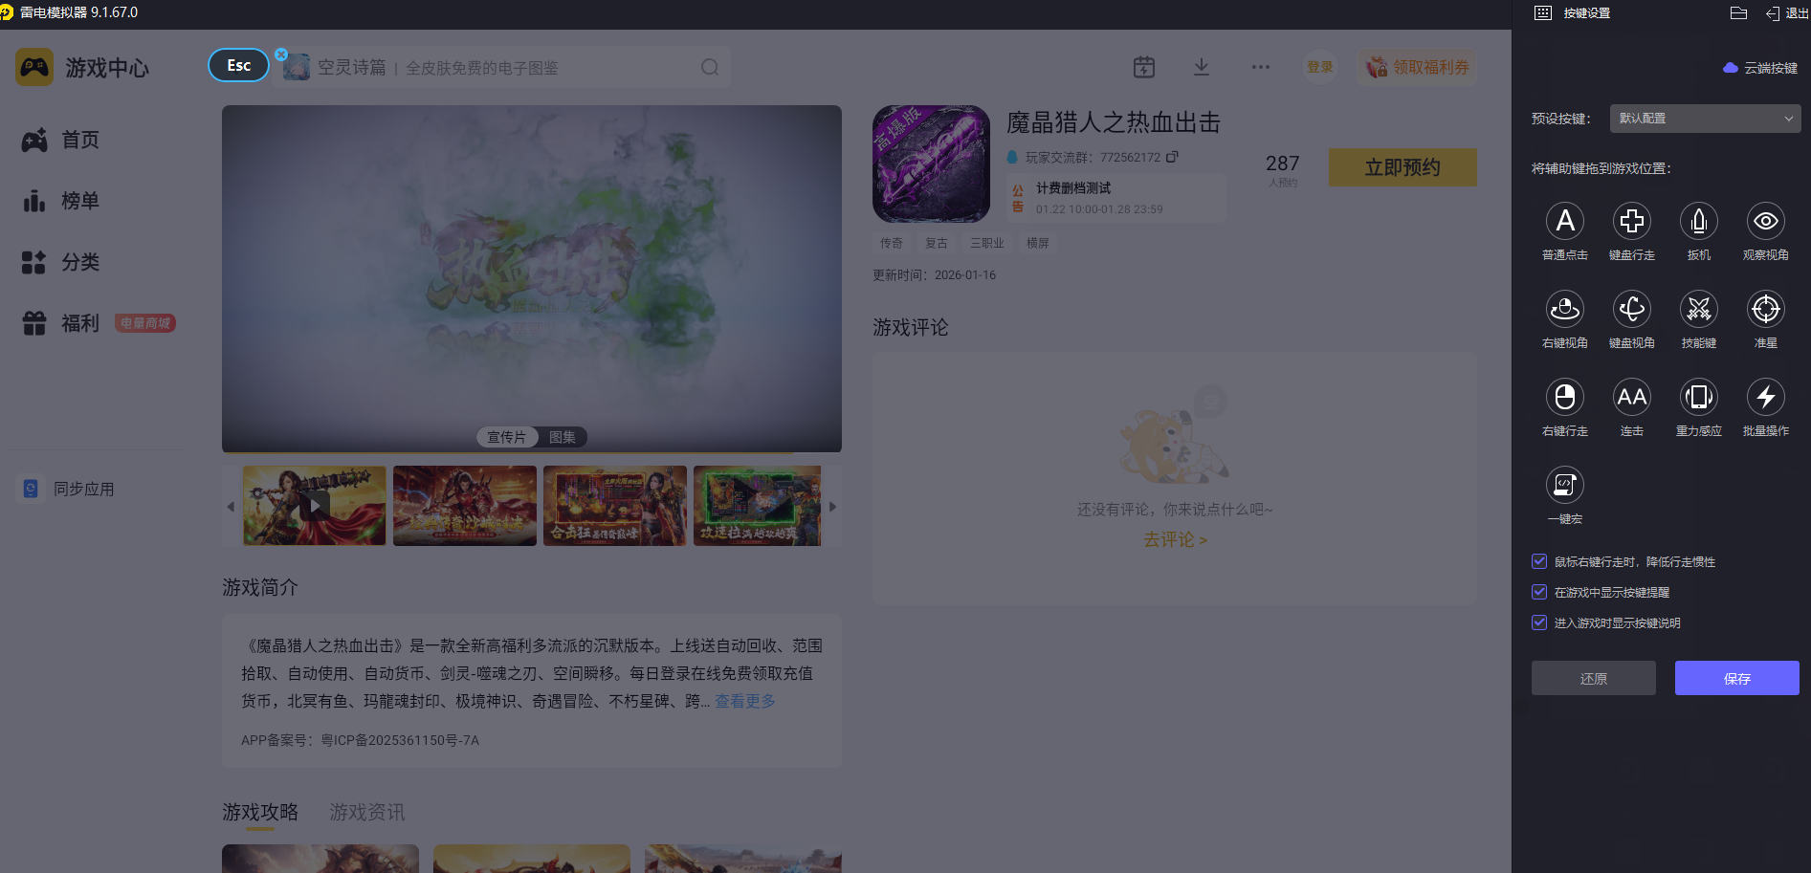Click the 云端按键 cloud keys option
1811x873 pixels.
pyautogui.click(x=1760, y=68)
